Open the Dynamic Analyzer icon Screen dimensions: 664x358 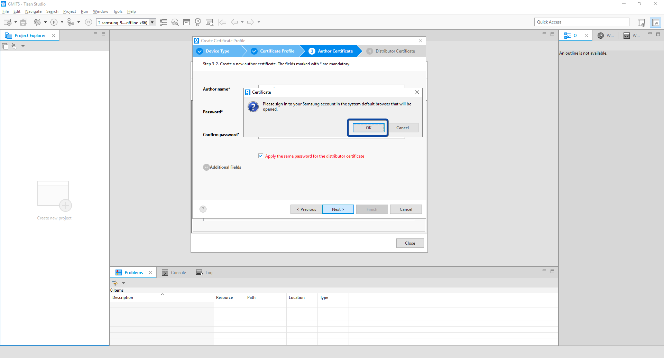[175, 22]
